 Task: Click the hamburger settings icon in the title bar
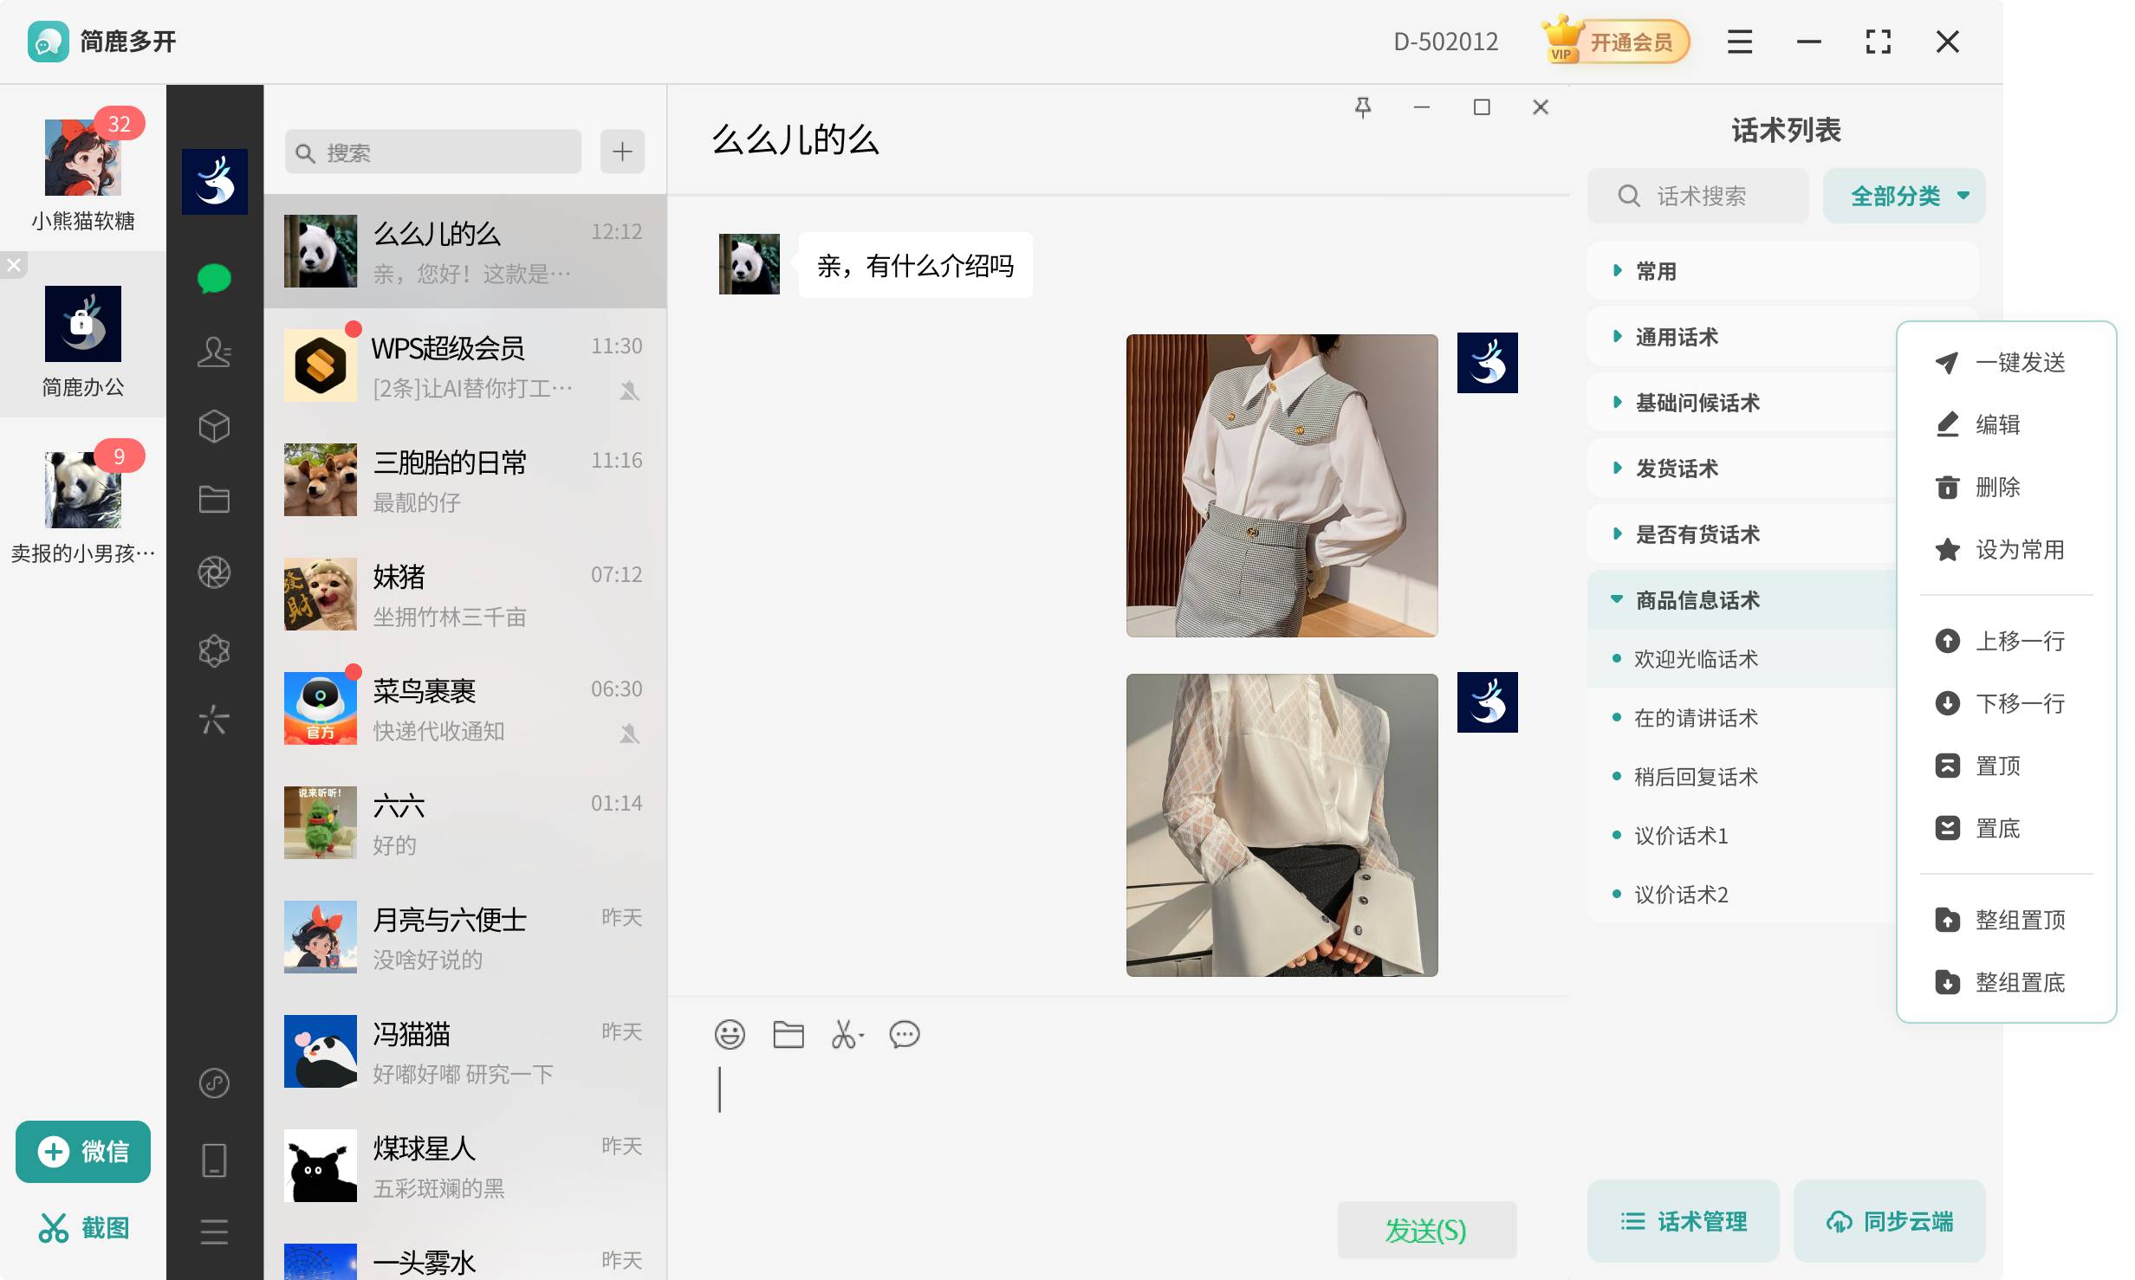coord(1738,42)
